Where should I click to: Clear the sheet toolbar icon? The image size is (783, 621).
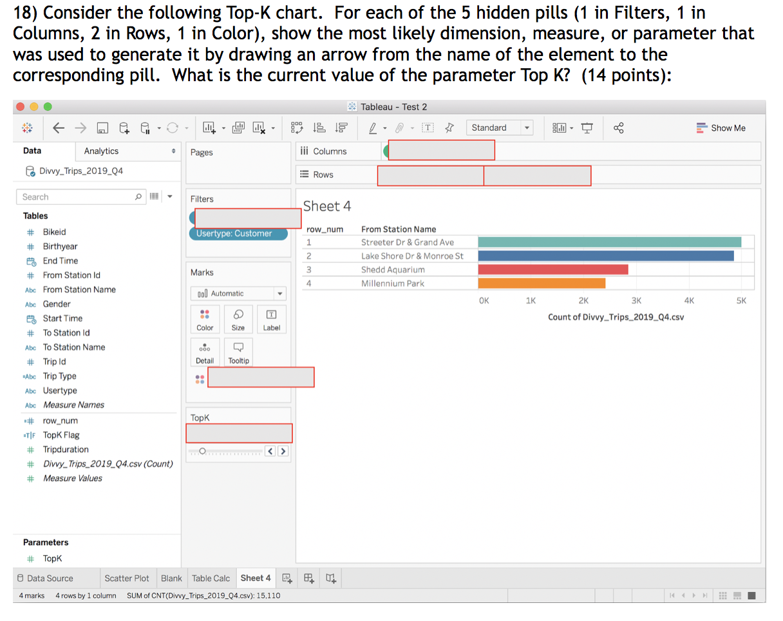point(260,128)
